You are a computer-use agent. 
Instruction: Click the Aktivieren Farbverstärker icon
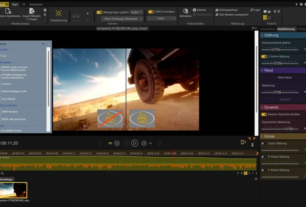(185, 11)
